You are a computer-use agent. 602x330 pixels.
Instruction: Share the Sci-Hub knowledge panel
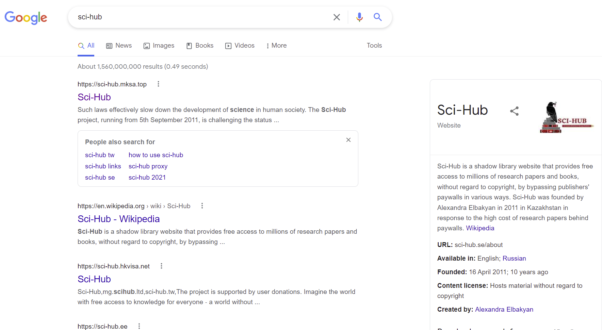[x=514, y=111]
